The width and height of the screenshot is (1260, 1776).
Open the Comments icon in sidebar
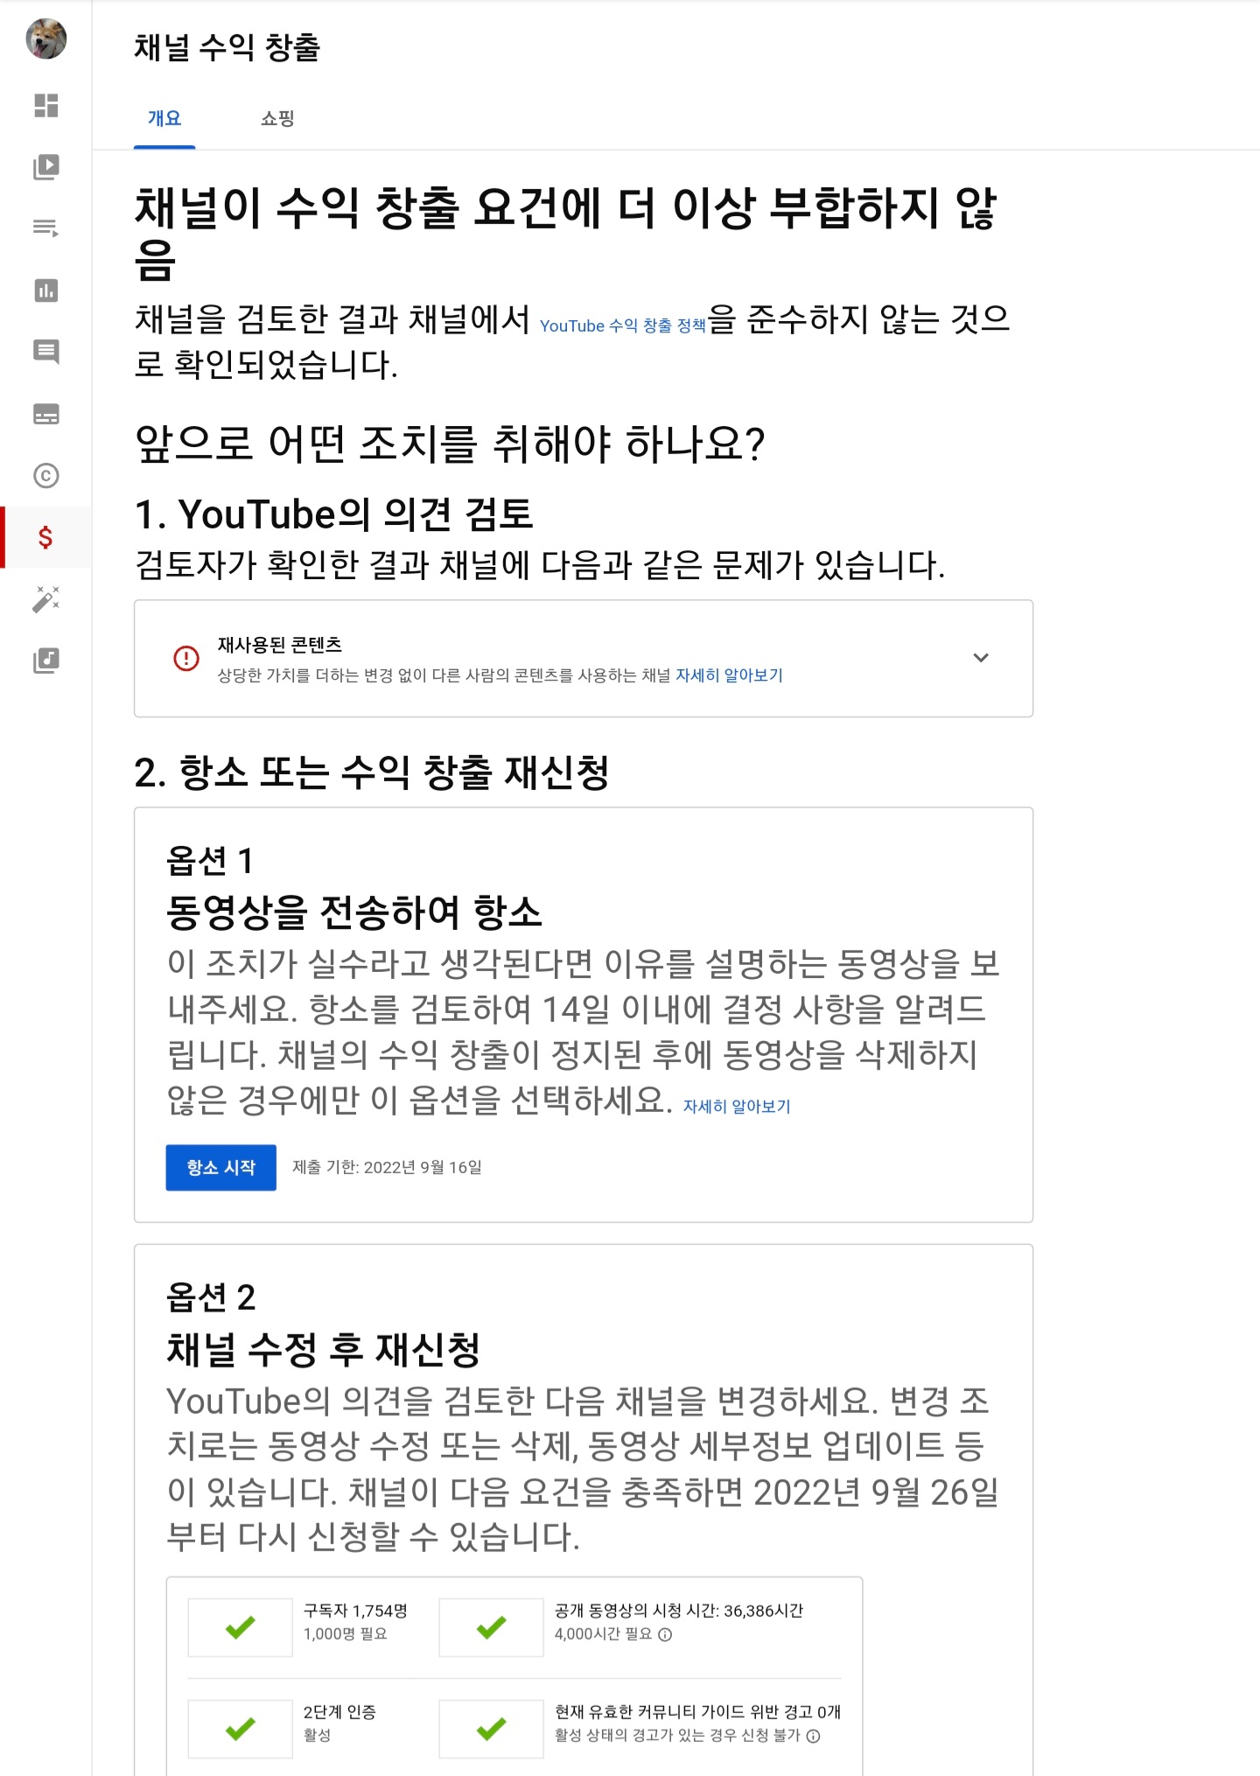coord(46,352)
